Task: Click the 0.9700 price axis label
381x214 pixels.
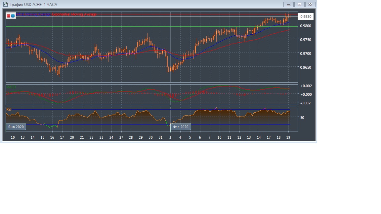Action: pos(306,54)
